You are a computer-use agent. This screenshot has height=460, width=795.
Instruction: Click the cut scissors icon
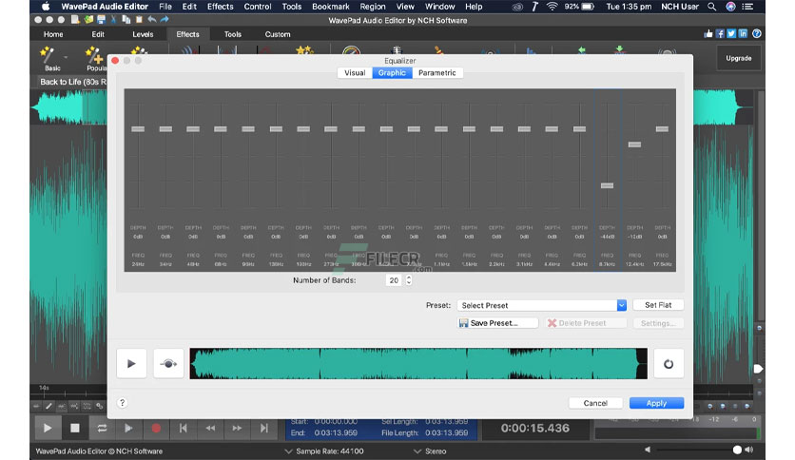point(113,20)
